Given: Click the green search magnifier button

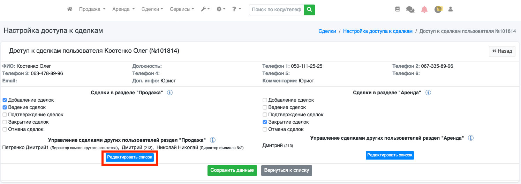Looking at the screenshot, I should [x=309, y=10].
